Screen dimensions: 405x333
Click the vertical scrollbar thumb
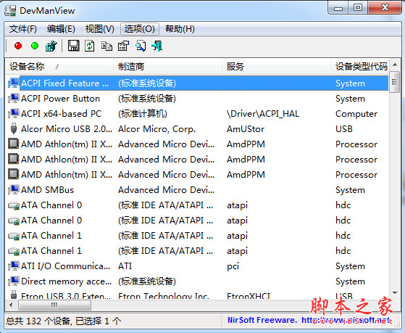(394, 82)
